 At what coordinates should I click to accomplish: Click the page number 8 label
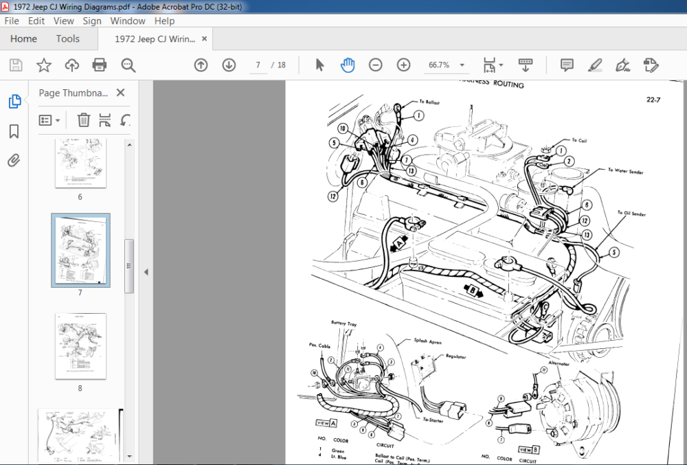pyautogui.click(x=80, y=388)
